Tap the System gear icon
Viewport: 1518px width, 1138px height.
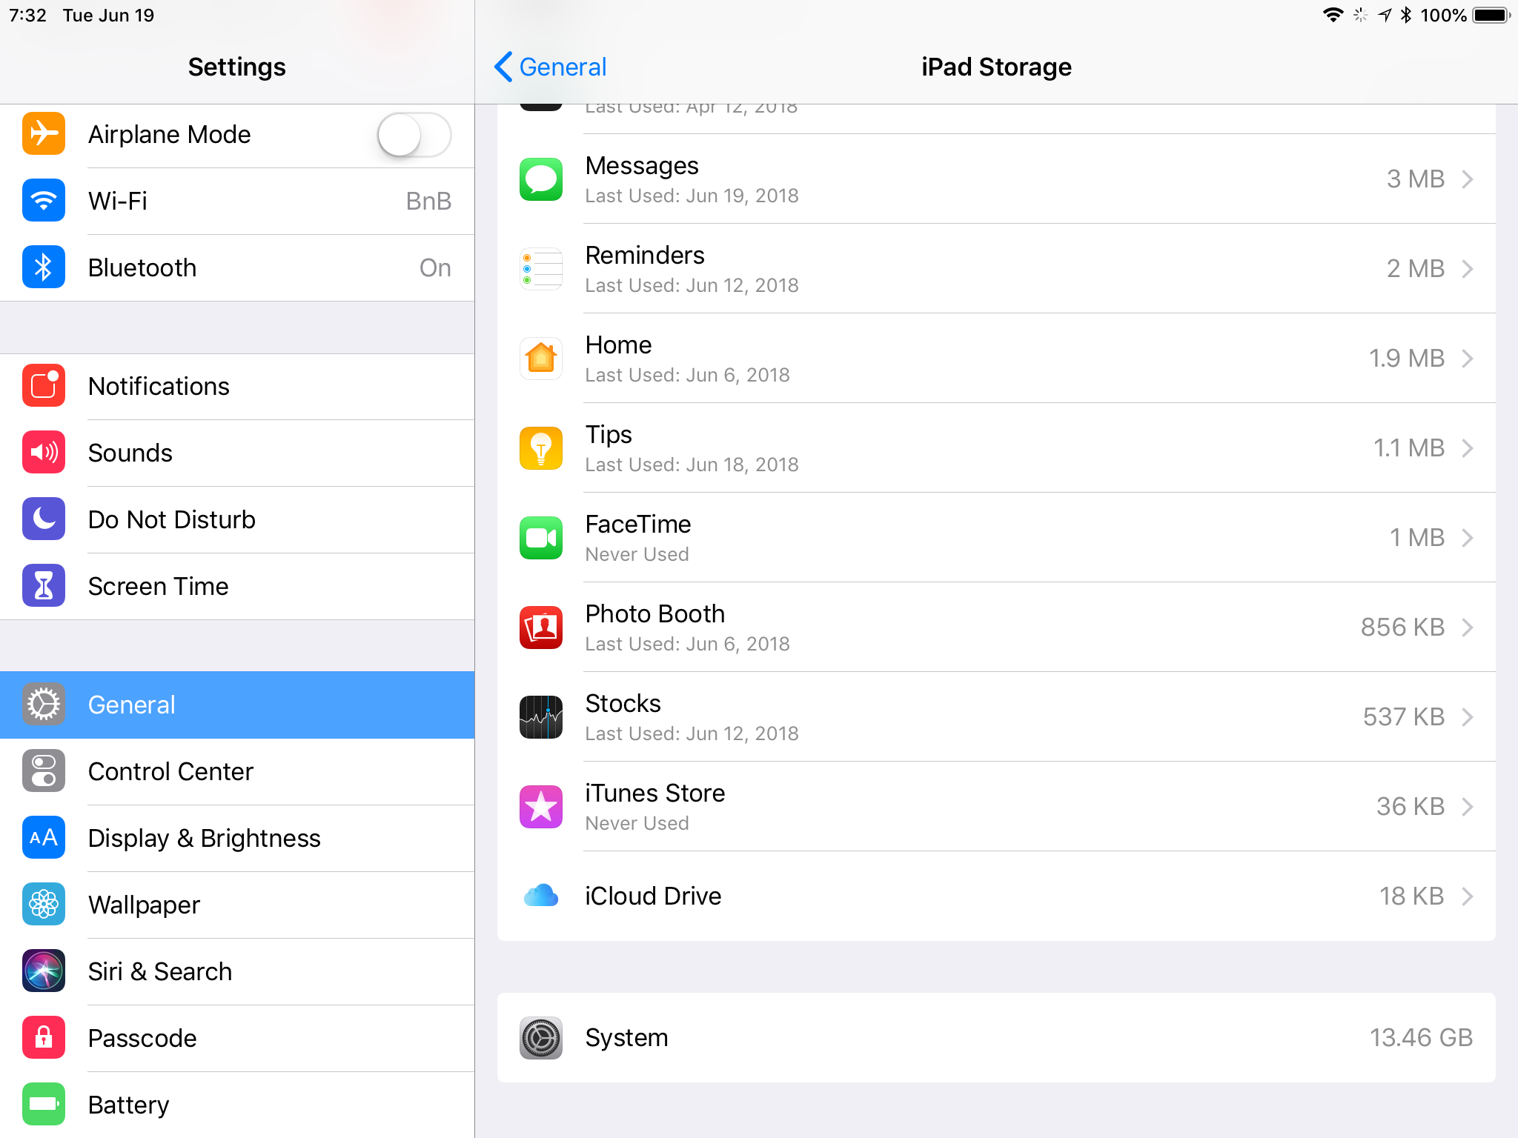point(541,1038)
